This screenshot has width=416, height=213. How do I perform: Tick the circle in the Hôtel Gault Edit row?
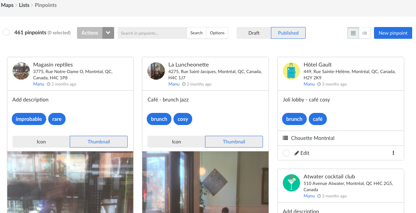point(286,153)
